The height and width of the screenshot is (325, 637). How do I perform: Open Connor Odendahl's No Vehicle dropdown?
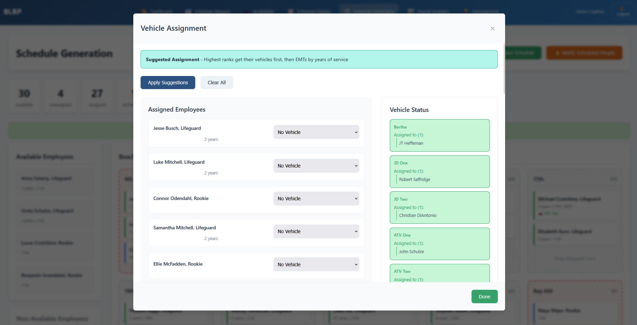pos(316,199)
